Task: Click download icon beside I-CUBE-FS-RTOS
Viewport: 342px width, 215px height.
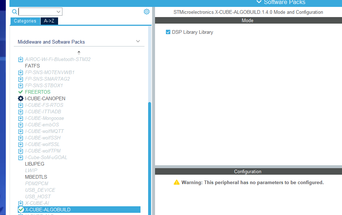Action: click(x=20, y=105)
